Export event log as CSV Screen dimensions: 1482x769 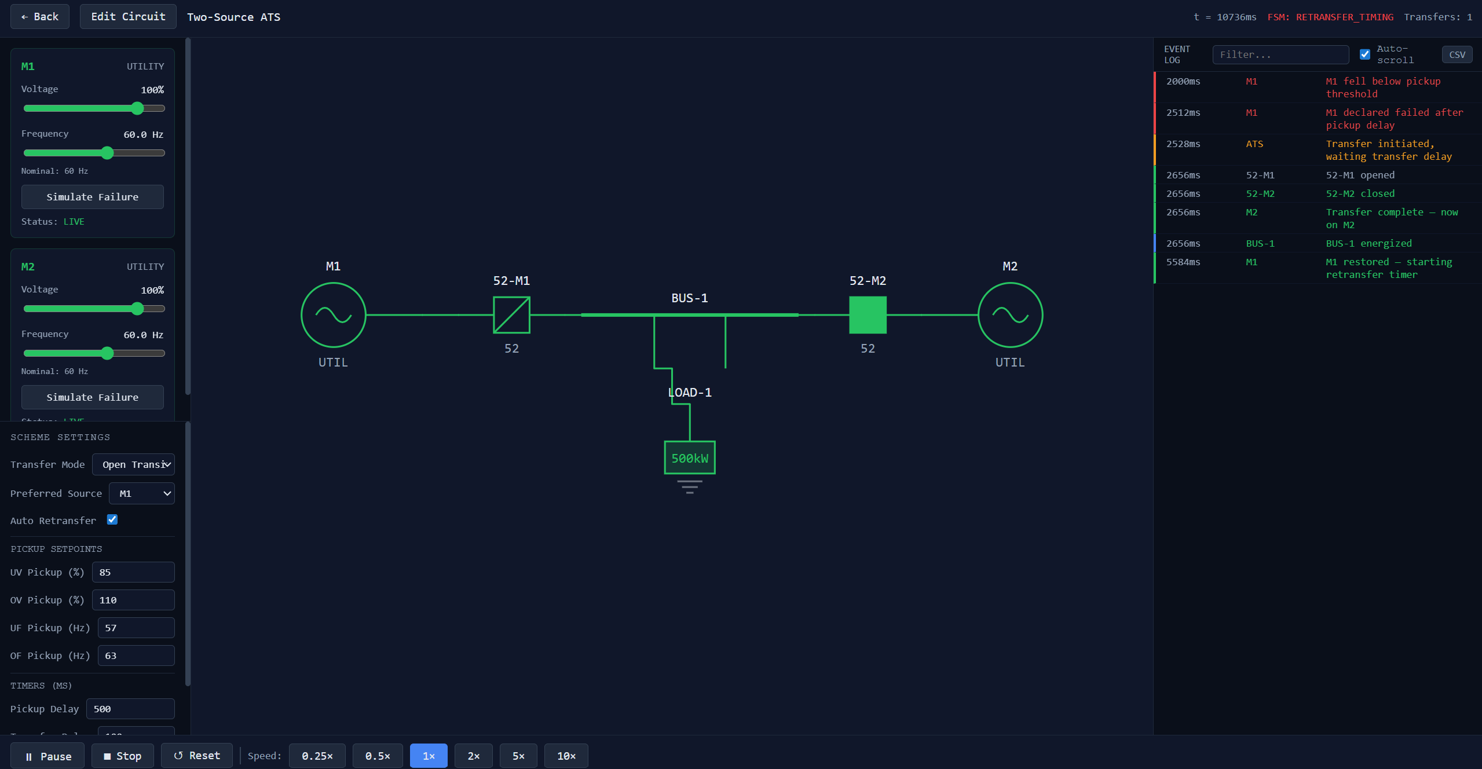[1457, 54]
